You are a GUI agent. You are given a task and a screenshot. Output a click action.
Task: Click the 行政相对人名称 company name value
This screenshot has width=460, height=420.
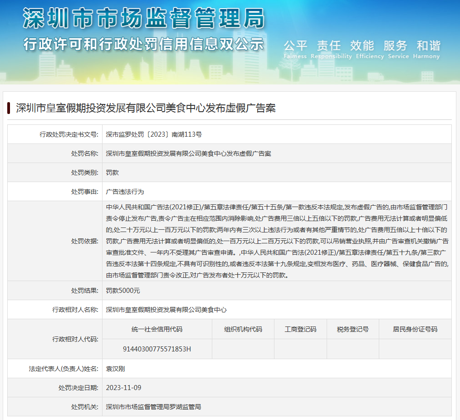(166, 310)
